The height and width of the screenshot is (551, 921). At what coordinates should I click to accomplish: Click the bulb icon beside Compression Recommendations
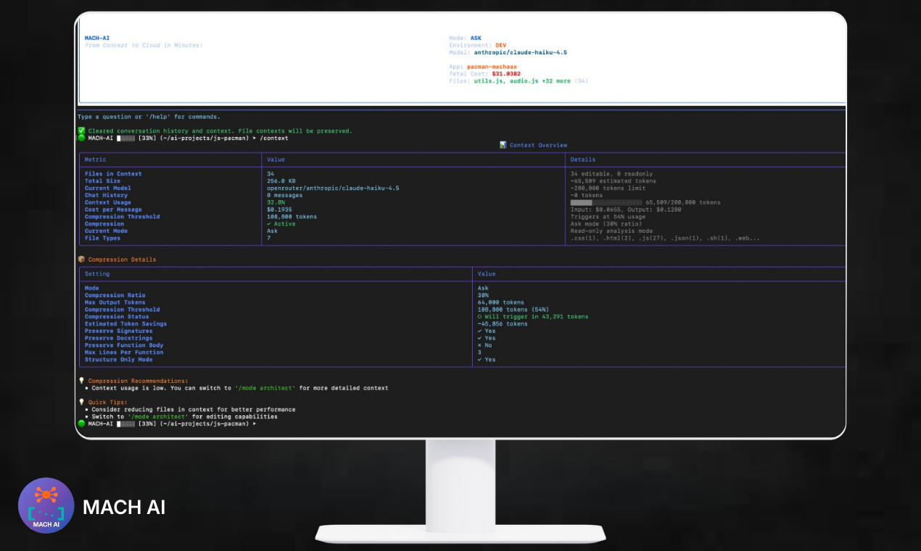click(x=81, y=381)
